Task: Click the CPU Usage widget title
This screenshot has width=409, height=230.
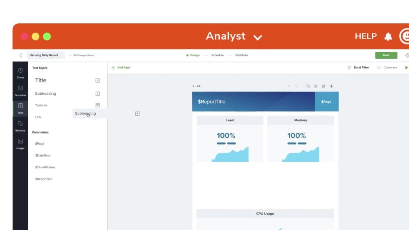Action: (265, 214)
